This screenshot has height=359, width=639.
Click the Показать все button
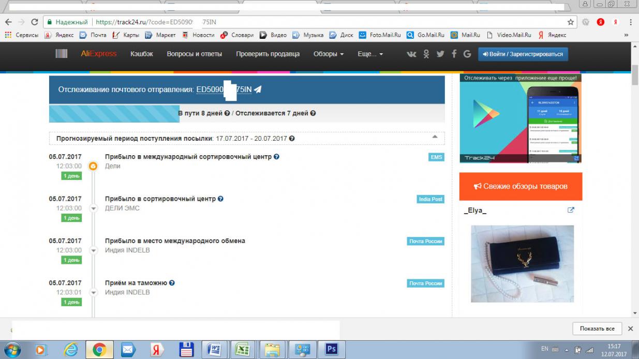click(x=597, y=328)
